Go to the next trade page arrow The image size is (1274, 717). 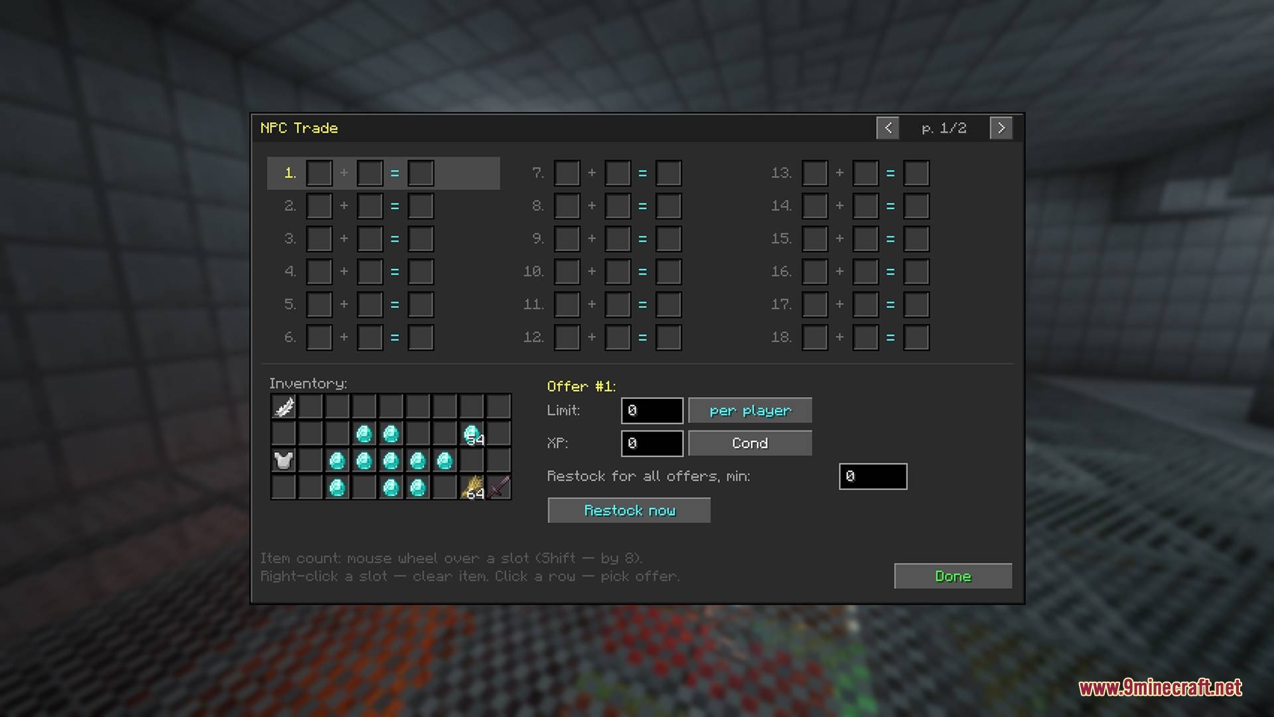pos(1001,127)
